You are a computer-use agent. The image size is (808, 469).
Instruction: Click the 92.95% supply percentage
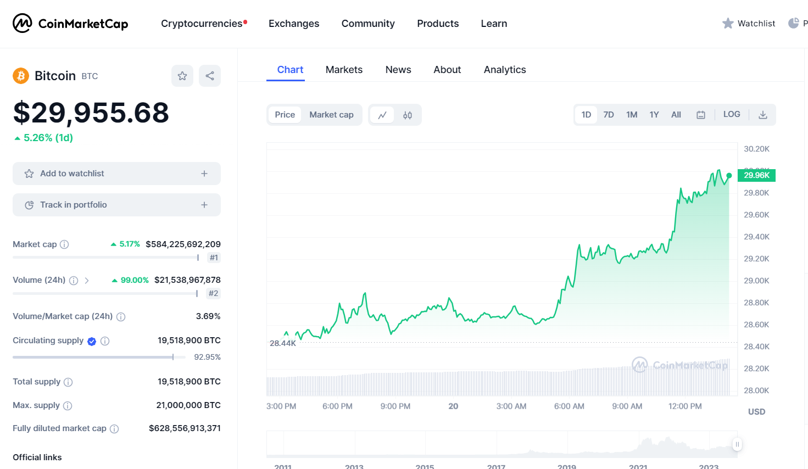click(207, 357)
